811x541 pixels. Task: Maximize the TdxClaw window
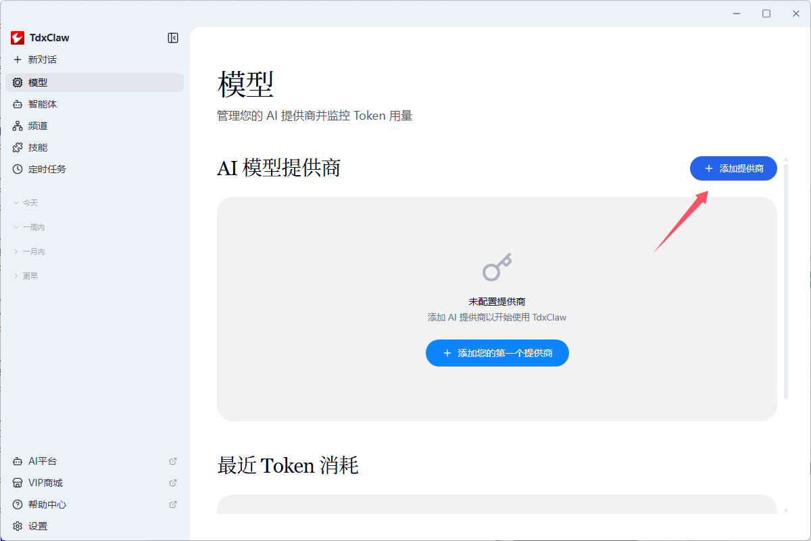point(766,14)
